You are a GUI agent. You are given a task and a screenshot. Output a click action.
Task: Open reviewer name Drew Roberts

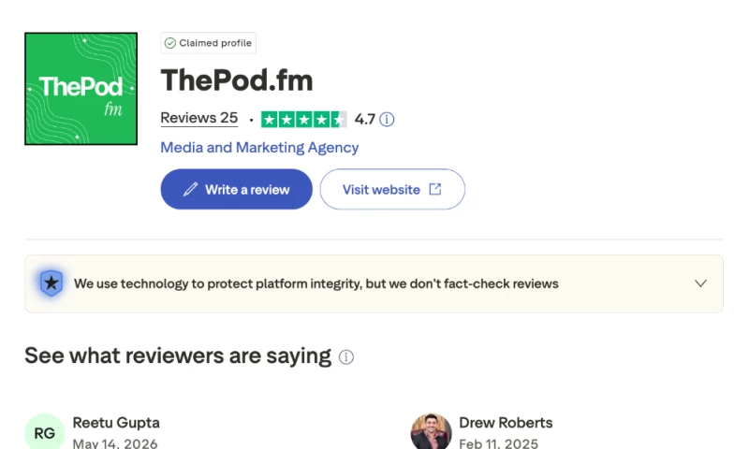click(506, 423)
